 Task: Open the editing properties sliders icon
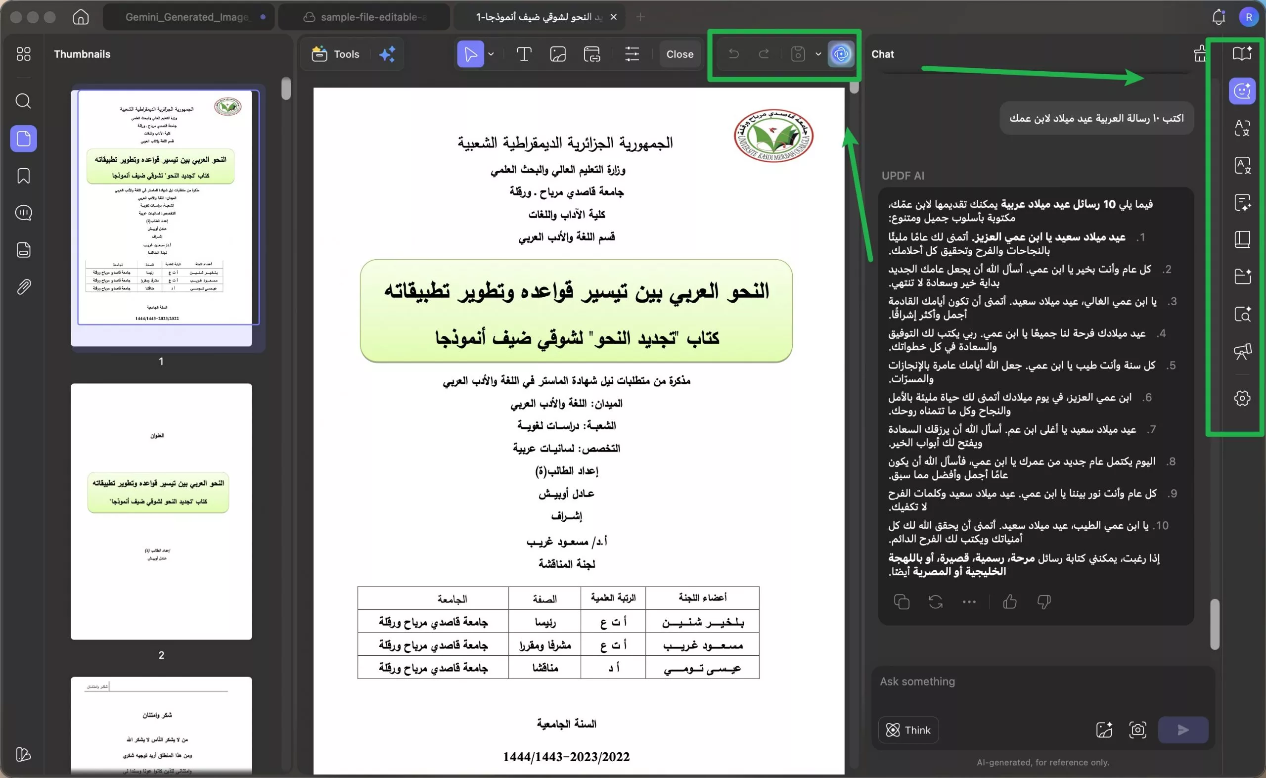(632, 54)
